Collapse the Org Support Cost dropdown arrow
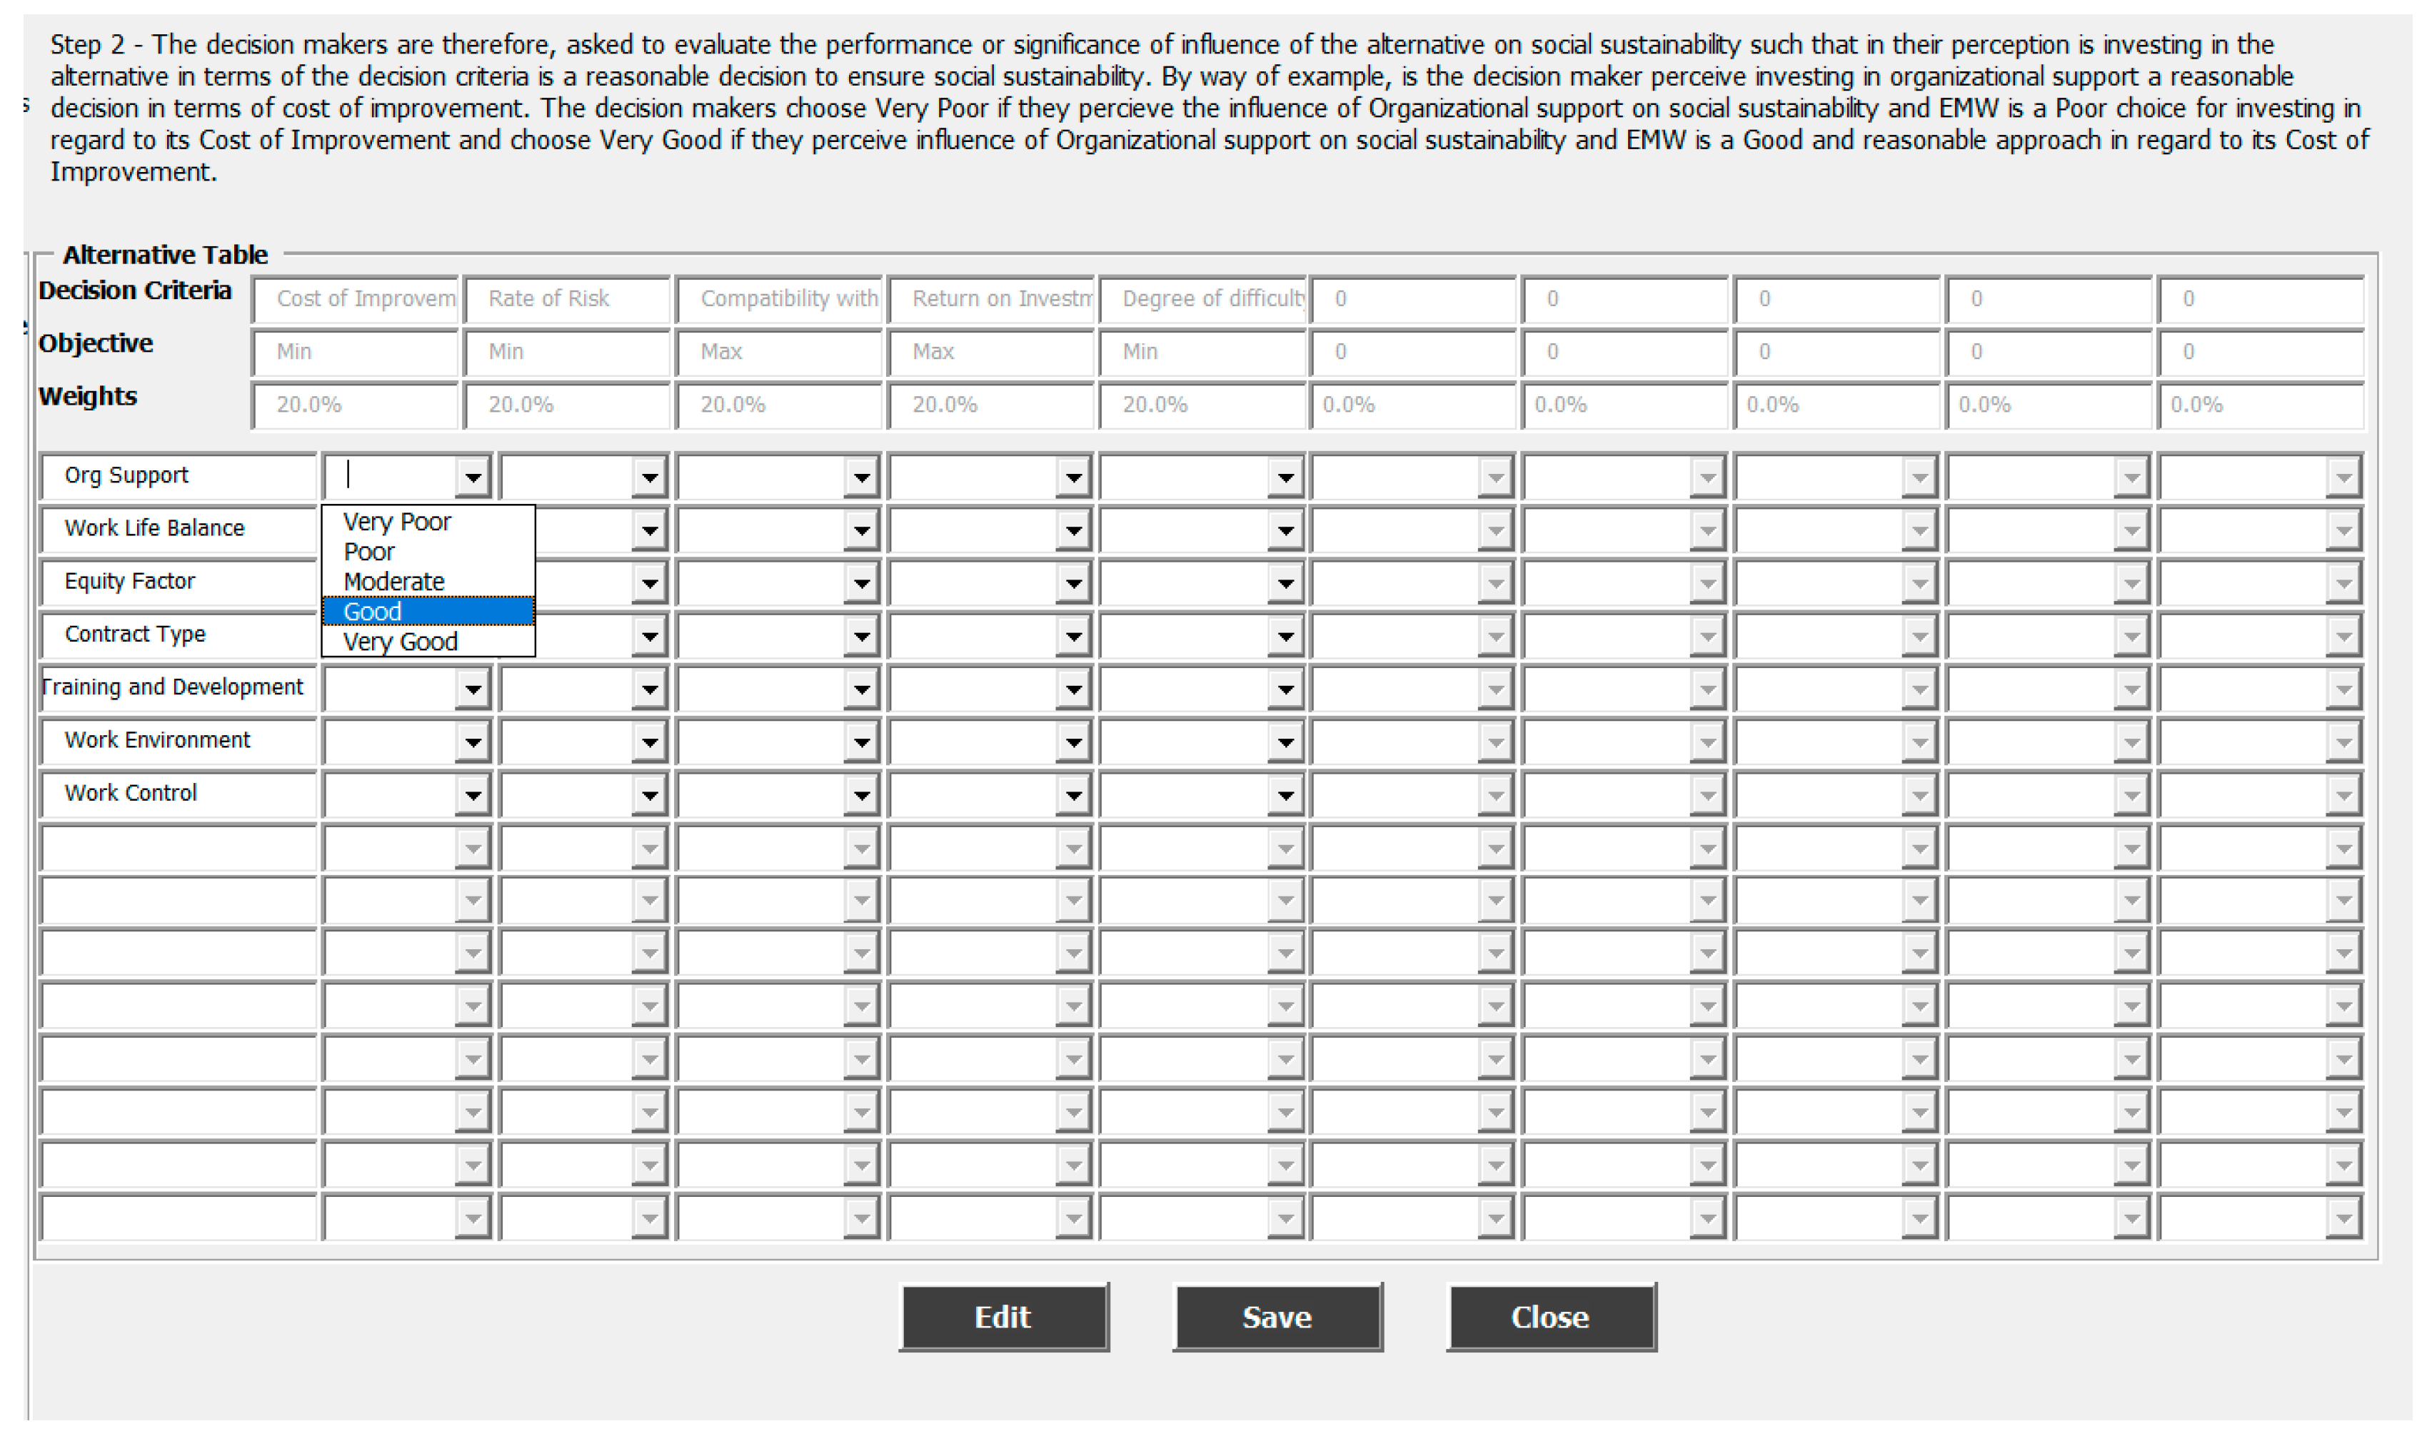The width and height of the screenshot is (2427, 1441). (x=472, y=477)
